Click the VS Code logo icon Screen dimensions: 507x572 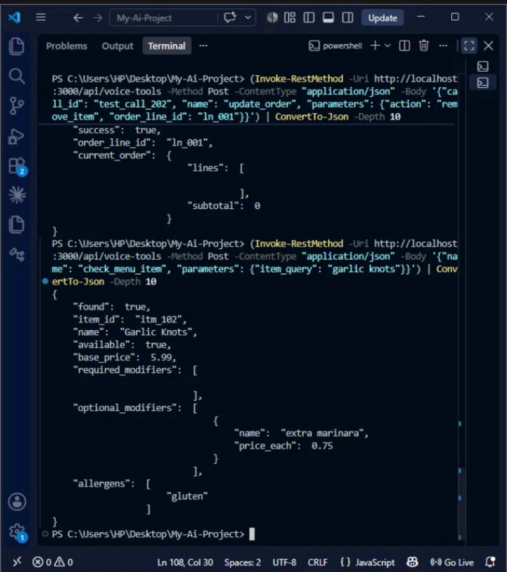(x=14, y=18)
